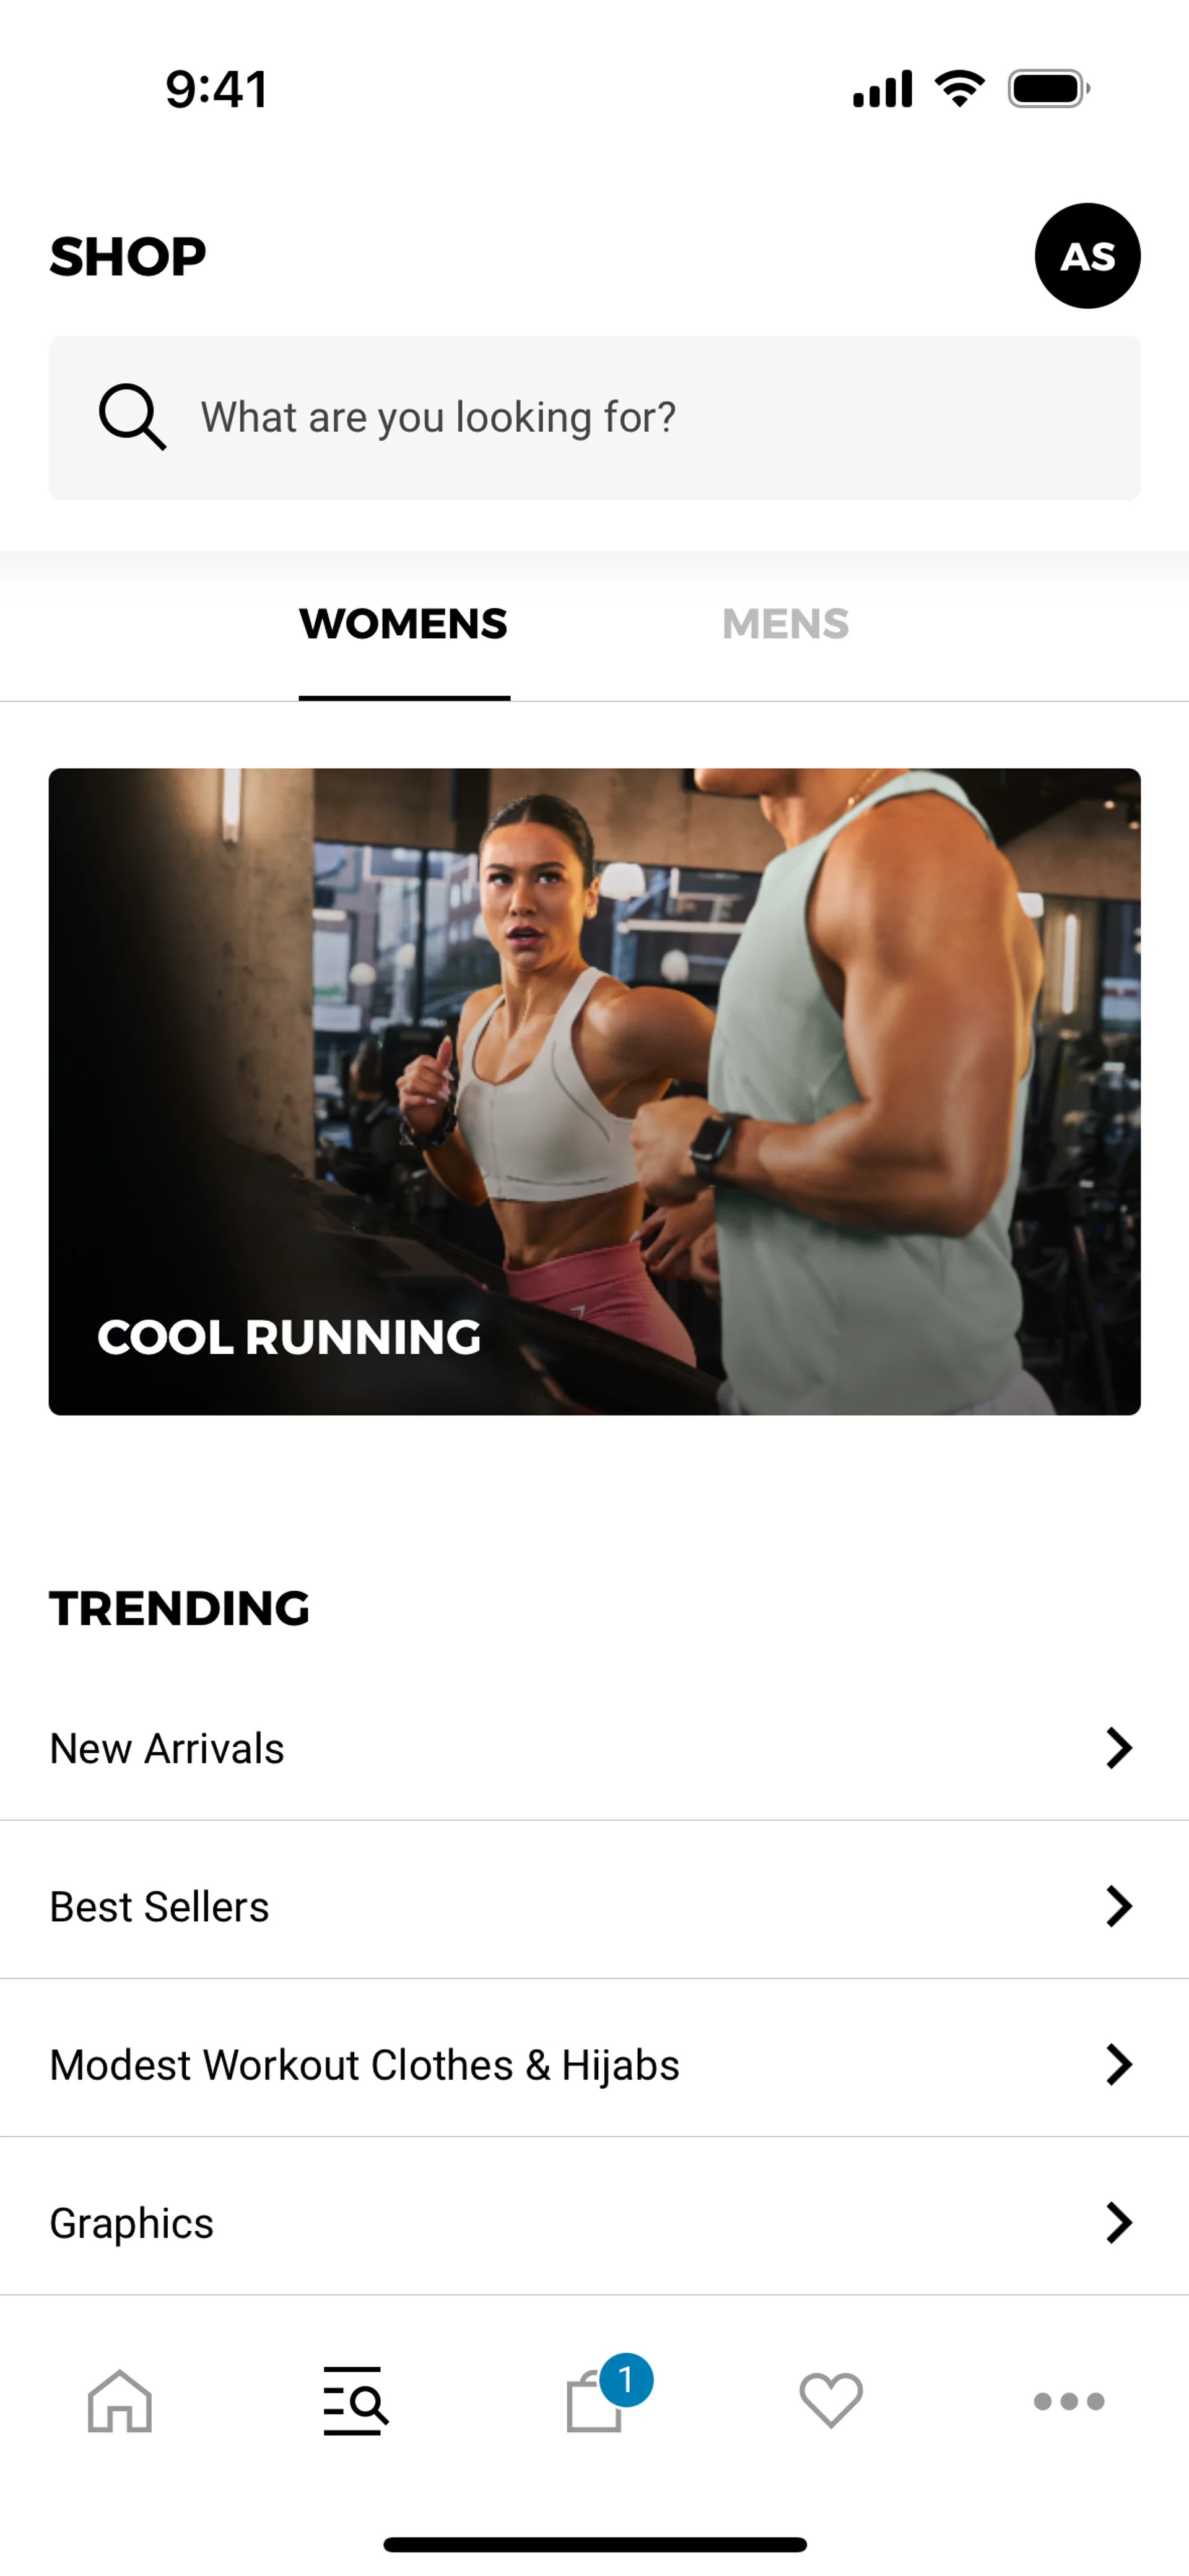Expand New Arrivals chevron
Screen dimensions: 1189x2576
pyautogui.click(x=1118, y=1748)
